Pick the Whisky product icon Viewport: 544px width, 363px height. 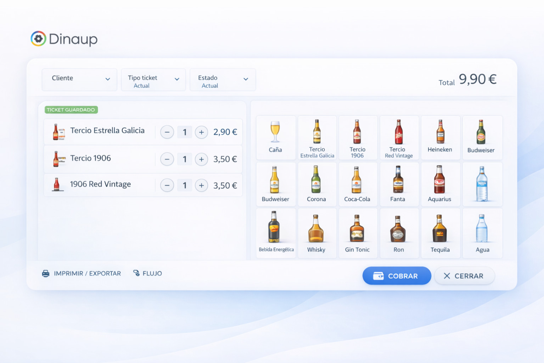pyautogui.click(x=316, y=233)
